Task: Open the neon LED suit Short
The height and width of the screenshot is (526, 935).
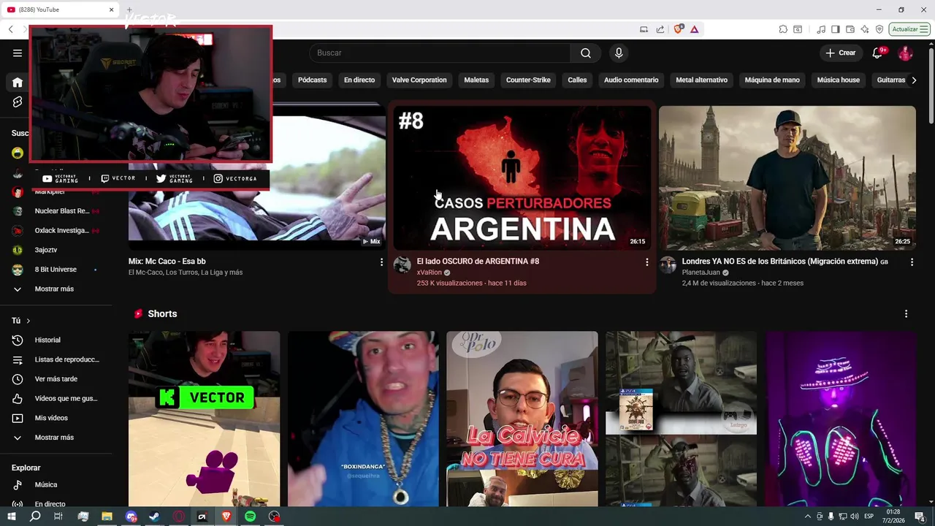Action: click(x=841, y=419)
